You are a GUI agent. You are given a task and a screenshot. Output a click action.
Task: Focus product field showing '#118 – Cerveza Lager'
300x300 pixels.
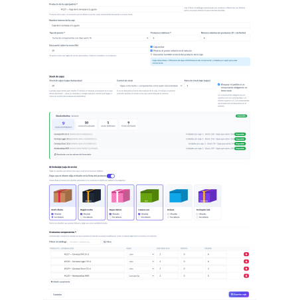pos(88,262)
